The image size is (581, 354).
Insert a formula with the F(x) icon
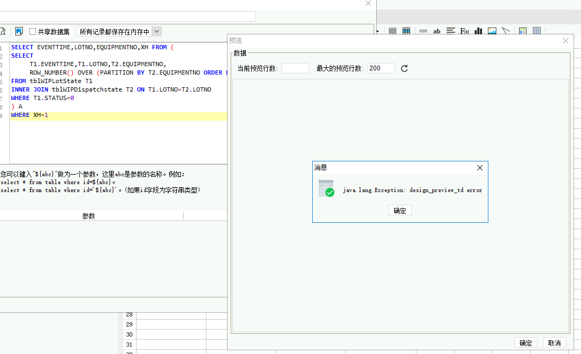[465, 31]
